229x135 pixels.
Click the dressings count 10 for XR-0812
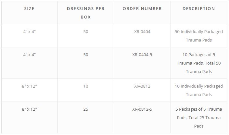coord(85,86)
